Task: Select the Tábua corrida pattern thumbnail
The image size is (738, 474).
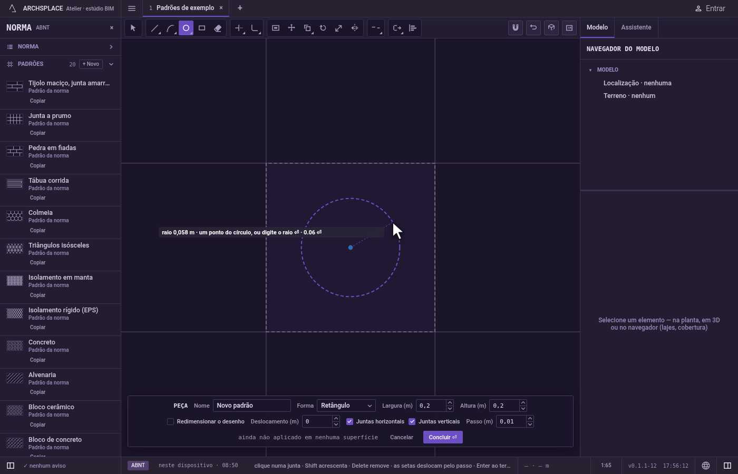Action: click(x=15, y=184)
